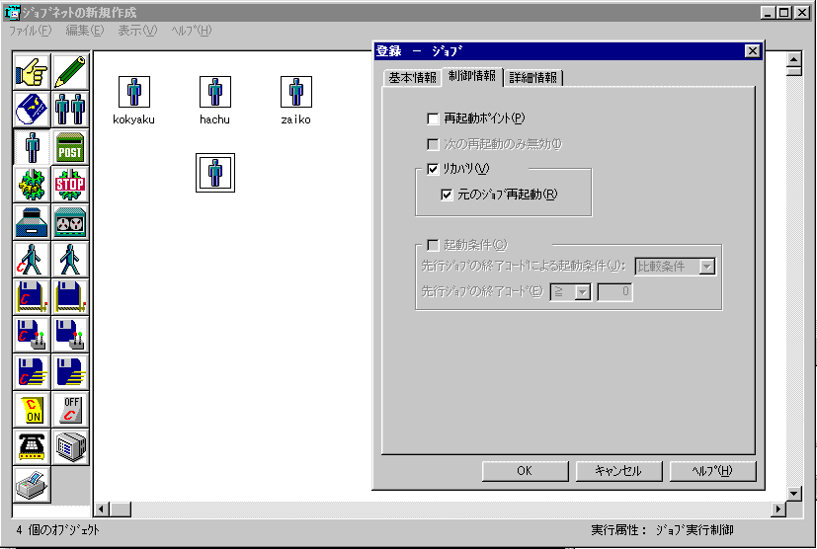Image resolution: width=817 pixels, height=549 pixels.
Task: Click the blue book palette icon
Action: click(32, 110)
